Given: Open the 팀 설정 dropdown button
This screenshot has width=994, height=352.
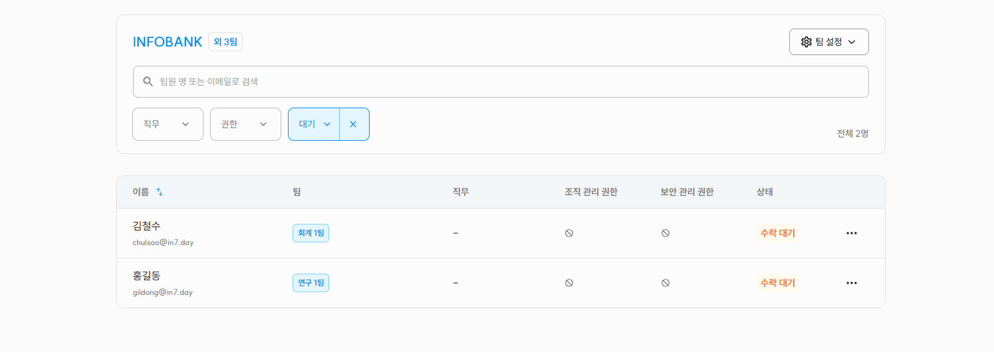Looking at the screenshot, I should pyautogui.click(x=828, y=42).
